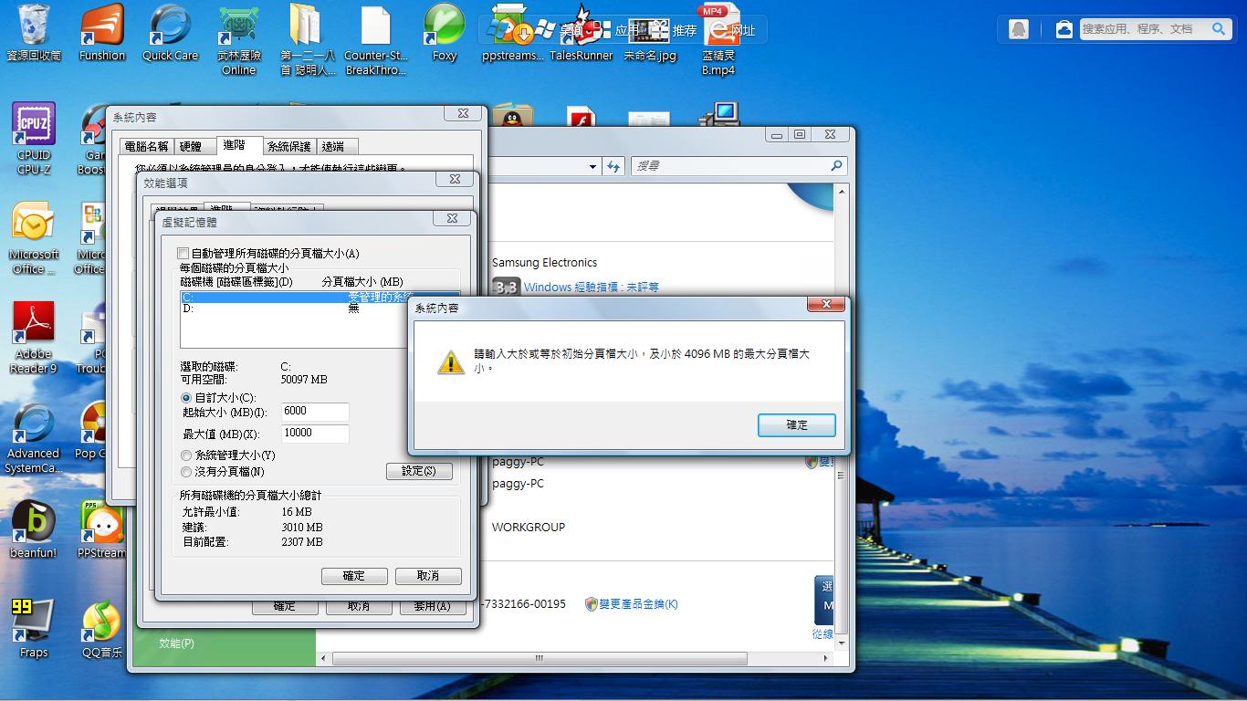Click the 變更產品金鑰(K) link
The height and width of the screenshot is (701, 1247).
pos(638,604)
